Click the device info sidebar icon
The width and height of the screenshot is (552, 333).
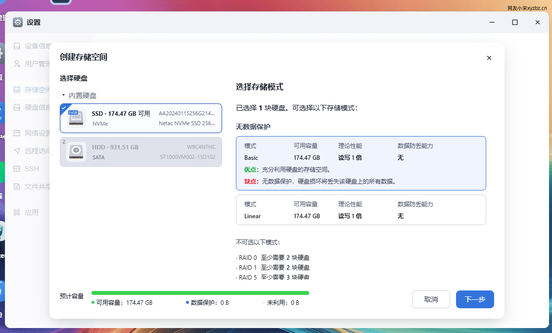[17, 46]
